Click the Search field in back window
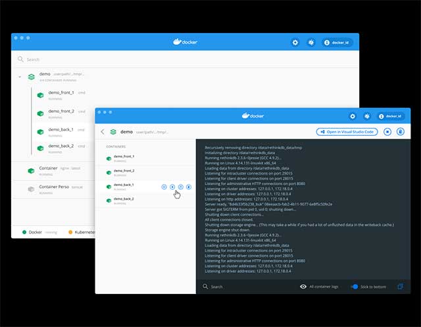The width and height of the screenshot is (421, 327). [x=187, y=59]
